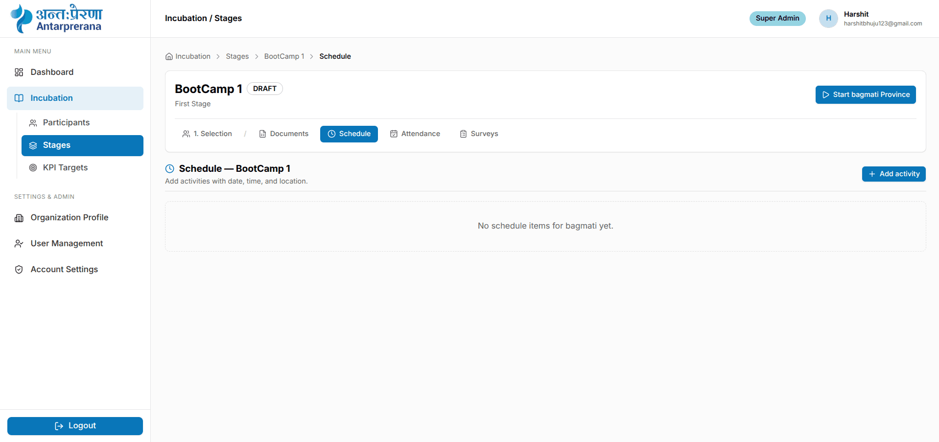
Task: Open Stages breadcrumb link
Action: tap(237, 56)
